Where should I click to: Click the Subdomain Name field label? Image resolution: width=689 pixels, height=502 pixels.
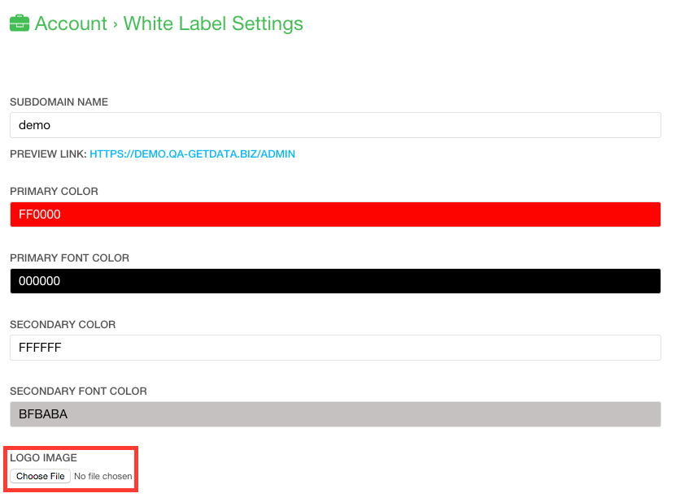(x=58, y=102)
